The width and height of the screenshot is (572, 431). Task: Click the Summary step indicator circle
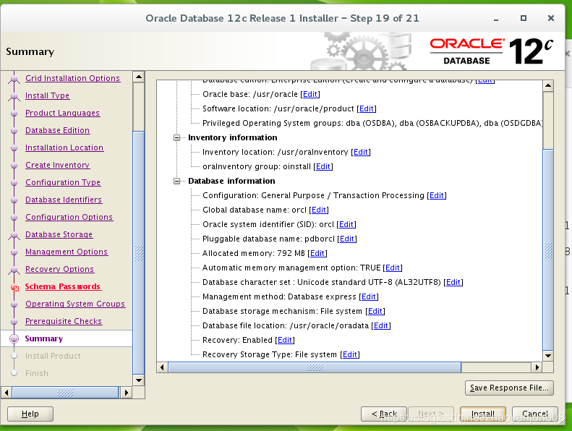pyautogui.click(x=14, y=338)
